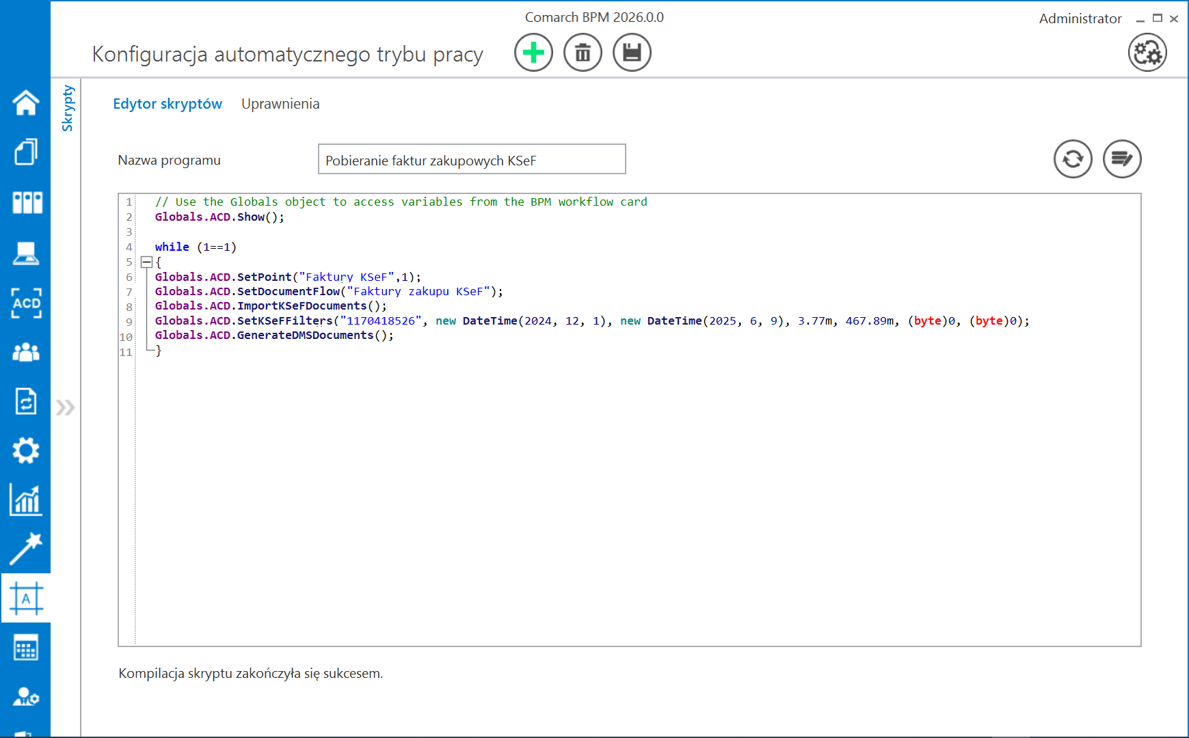Open the gear settings icon in sidebar

(26, 450)
